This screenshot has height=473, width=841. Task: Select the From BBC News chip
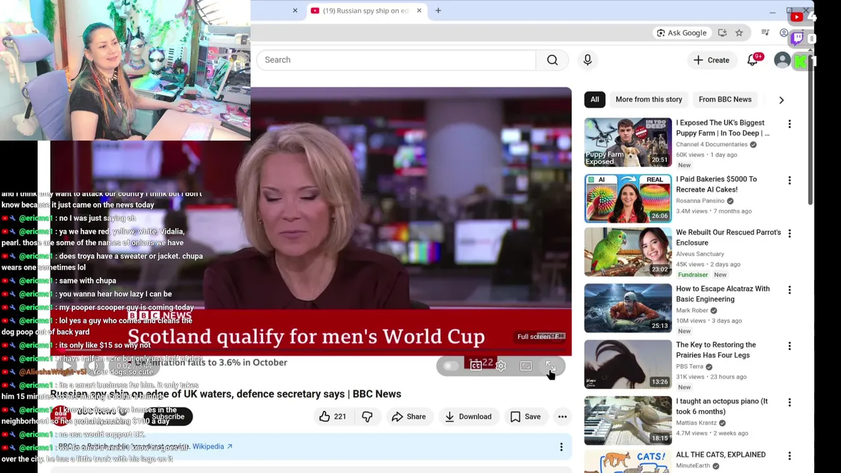coord(725,99)
